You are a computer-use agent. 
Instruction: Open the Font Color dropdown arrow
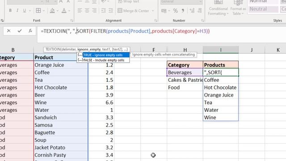[69, 11]
